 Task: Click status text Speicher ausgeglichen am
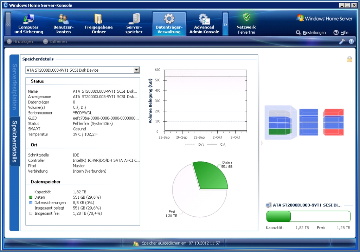click(181, 243)
